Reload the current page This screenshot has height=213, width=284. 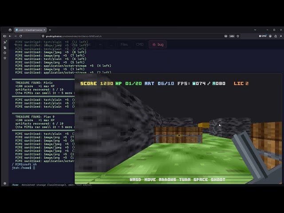click(x=21, y=36)
